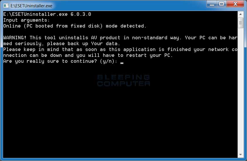Click the 'Online (PC booted from fixed disk)' text
Screen dimensions: 247x161
click(53, 26)
